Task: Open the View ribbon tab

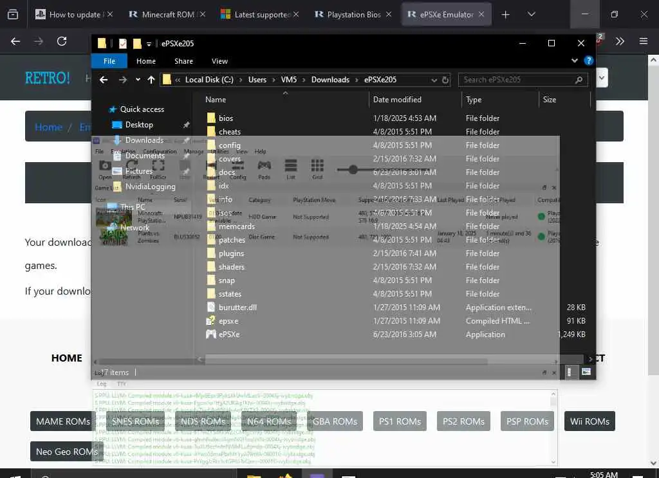Action: click(219, 61)
